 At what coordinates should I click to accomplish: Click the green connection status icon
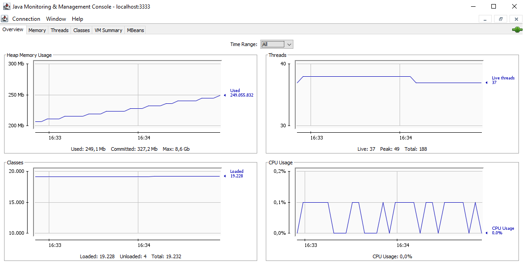pyautogui.click(x=517, y=30)
